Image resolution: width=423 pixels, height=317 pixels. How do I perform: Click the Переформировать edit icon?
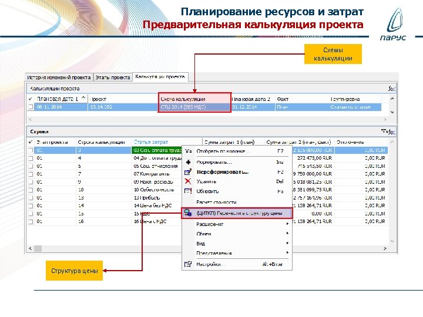188,171
